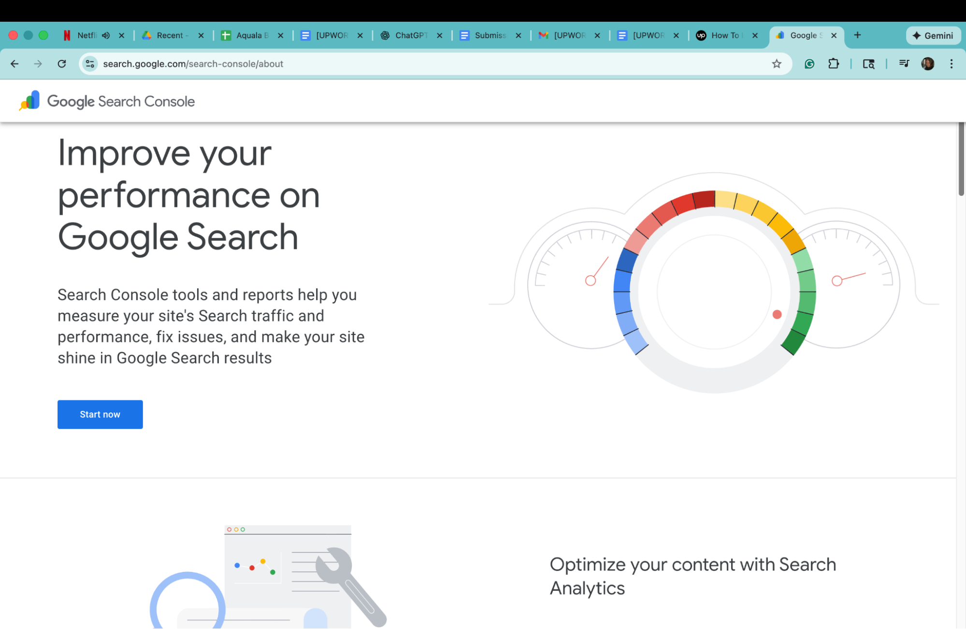Open the Extensions puzzle icon
This screenshot has width=966, height=629.
point(834,64)
